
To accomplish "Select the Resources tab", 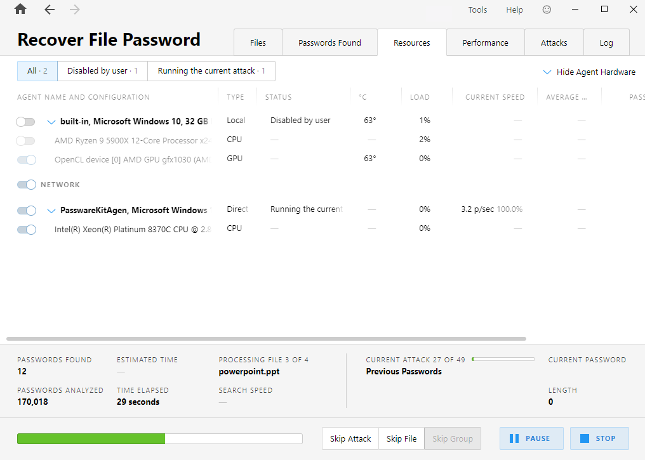I will 412,43.
